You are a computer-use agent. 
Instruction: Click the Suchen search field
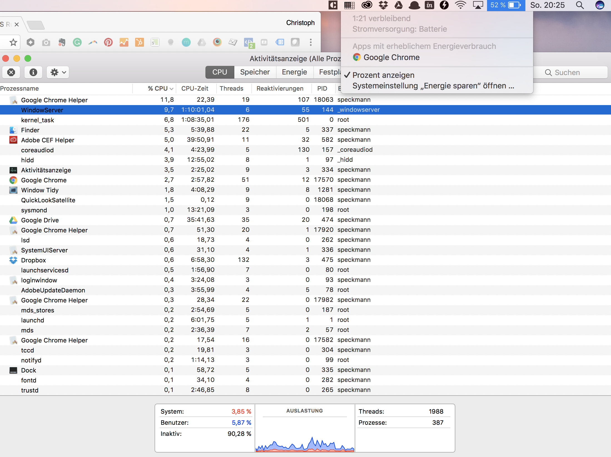pos(575,73)
